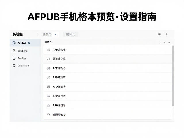Click the rightmost down chevron in APNB header
Screen dimensions: 184x138
[169, 42]
